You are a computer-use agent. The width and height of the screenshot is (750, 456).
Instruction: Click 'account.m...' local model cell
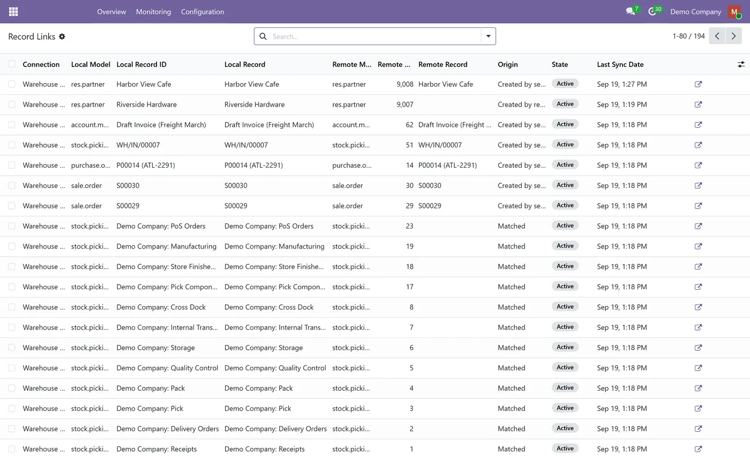(90, 125)
